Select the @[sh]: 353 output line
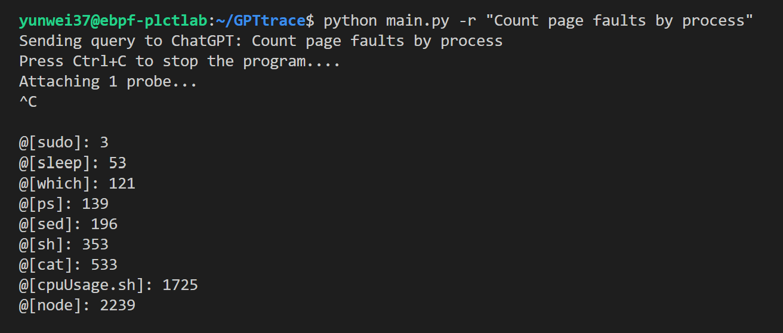783x333 pixels. coord(64,244)
